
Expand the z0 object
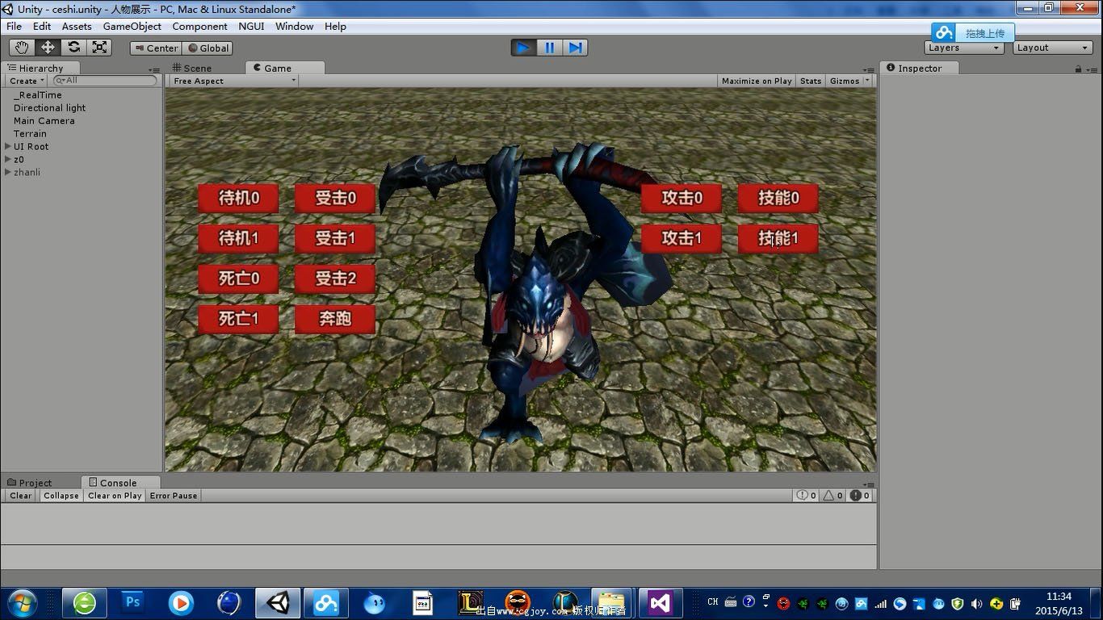click(8, 159)
